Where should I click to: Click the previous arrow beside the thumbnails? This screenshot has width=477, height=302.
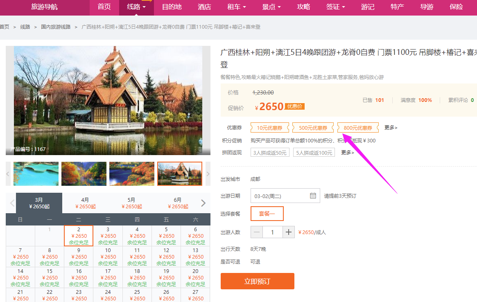[x=7, y=174]
